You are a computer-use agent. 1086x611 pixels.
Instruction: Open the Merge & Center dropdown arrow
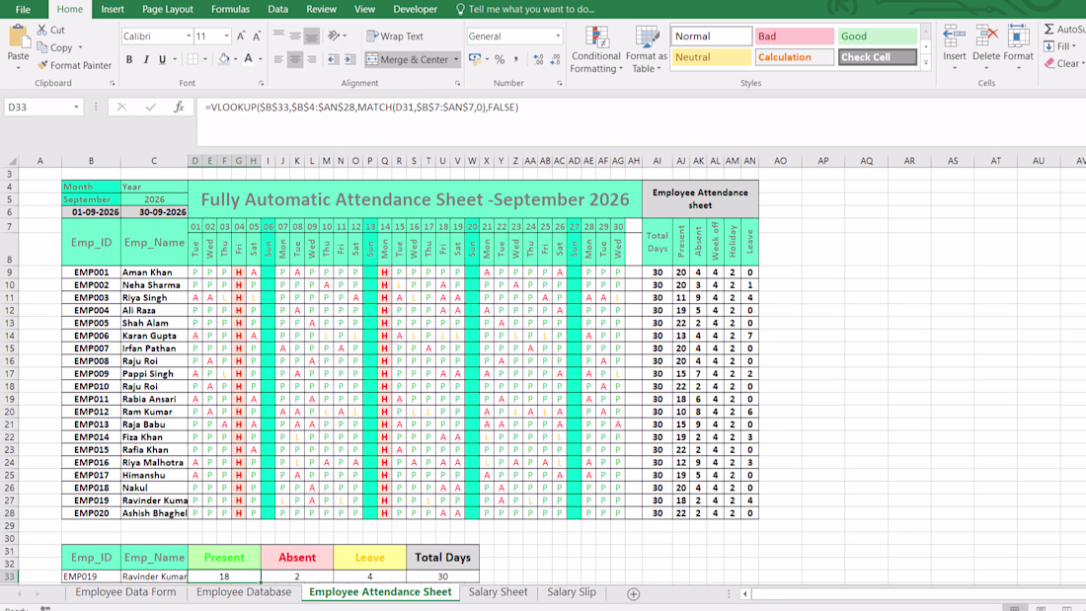pyautogui.click(x=456, y=59)
